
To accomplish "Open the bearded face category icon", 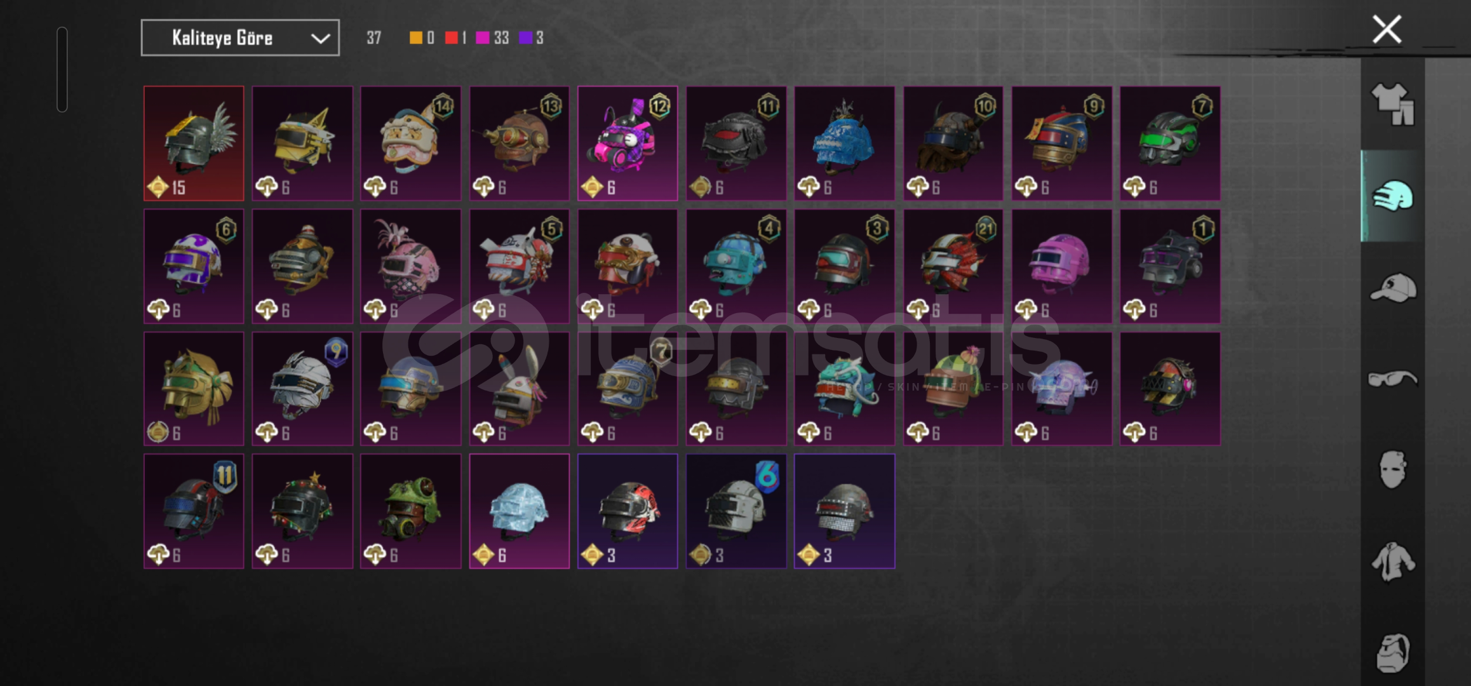I will click(1392, 652).
